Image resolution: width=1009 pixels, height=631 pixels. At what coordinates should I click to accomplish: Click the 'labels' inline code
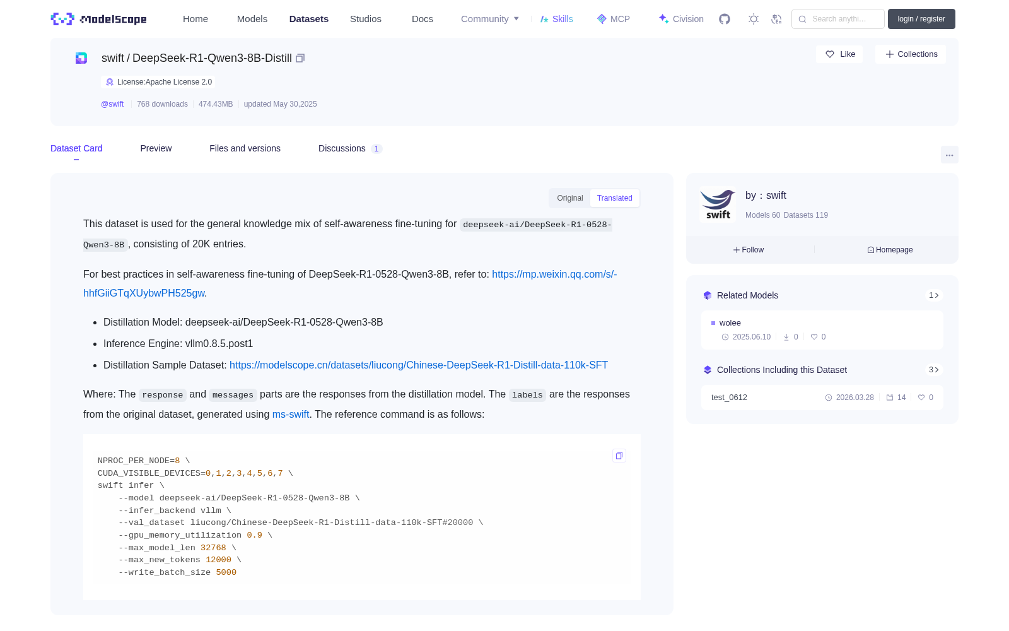527,395
